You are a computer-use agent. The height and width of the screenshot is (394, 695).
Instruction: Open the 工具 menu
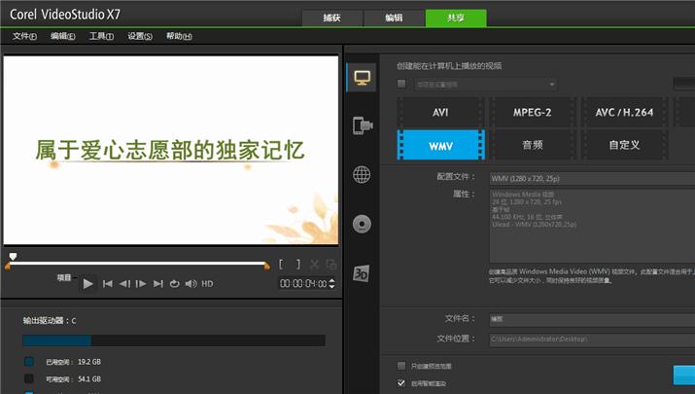[101, 36]
